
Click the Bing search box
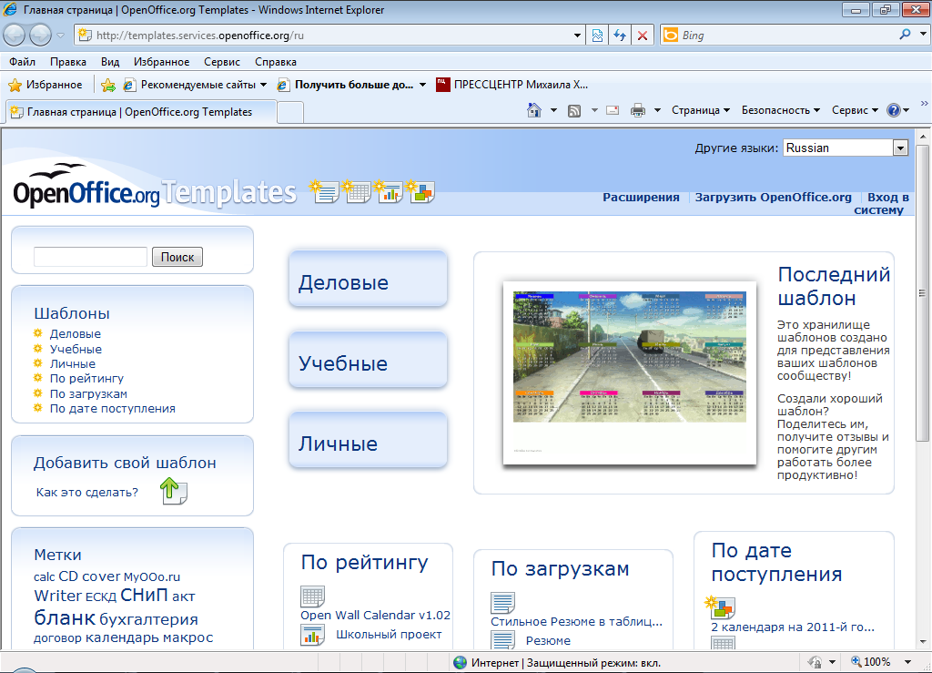pos(787,36)
